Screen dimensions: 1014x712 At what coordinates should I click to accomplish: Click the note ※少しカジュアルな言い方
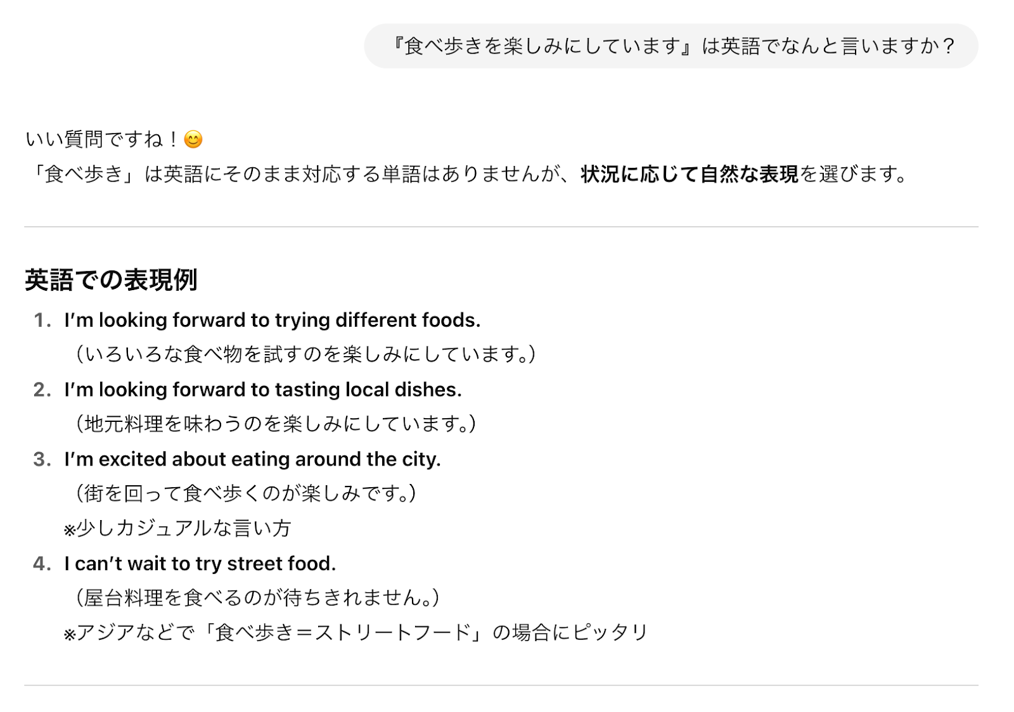click(x=177, y=528)
